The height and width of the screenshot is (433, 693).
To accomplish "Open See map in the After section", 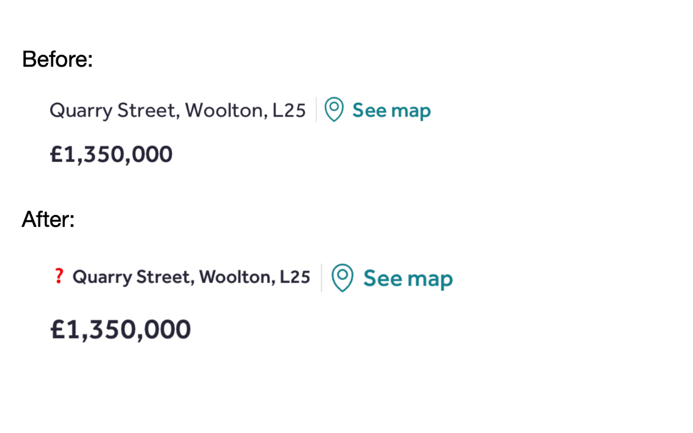I will tap(408, 278).
